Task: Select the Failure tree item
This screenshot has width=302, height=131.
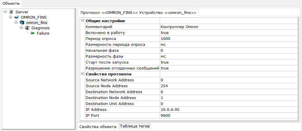Action: coord(43,33)
